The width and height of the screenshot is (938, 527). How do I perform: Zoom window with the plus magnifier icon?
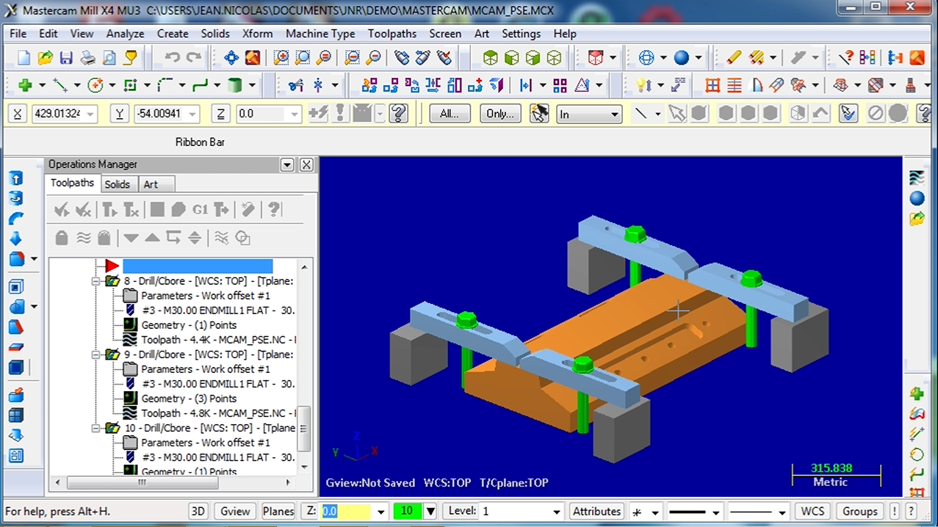281,57
